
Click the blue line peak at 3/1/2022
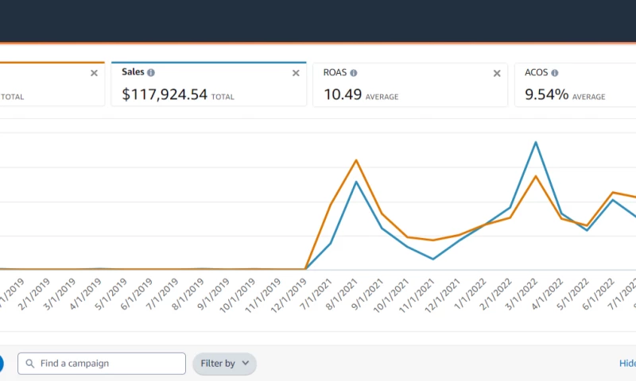click(536, 142)
